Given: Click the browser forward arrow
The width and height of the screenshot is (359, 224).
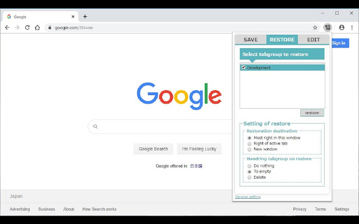Looking at the screenshot, I should pyautogui.click(x=17, y=27).
